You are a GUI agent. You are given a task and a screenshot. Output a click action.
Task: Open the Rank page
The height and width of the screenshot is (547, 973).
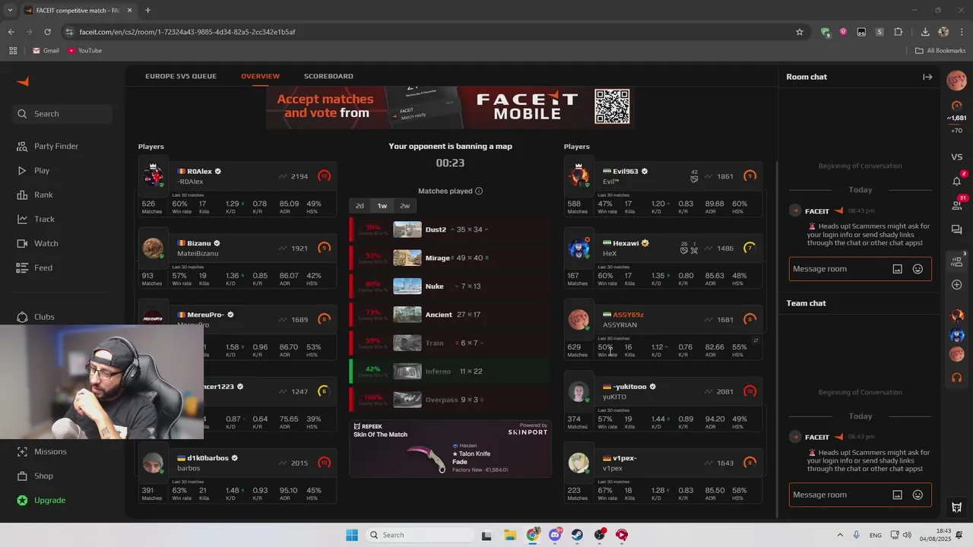coord(43,194)
